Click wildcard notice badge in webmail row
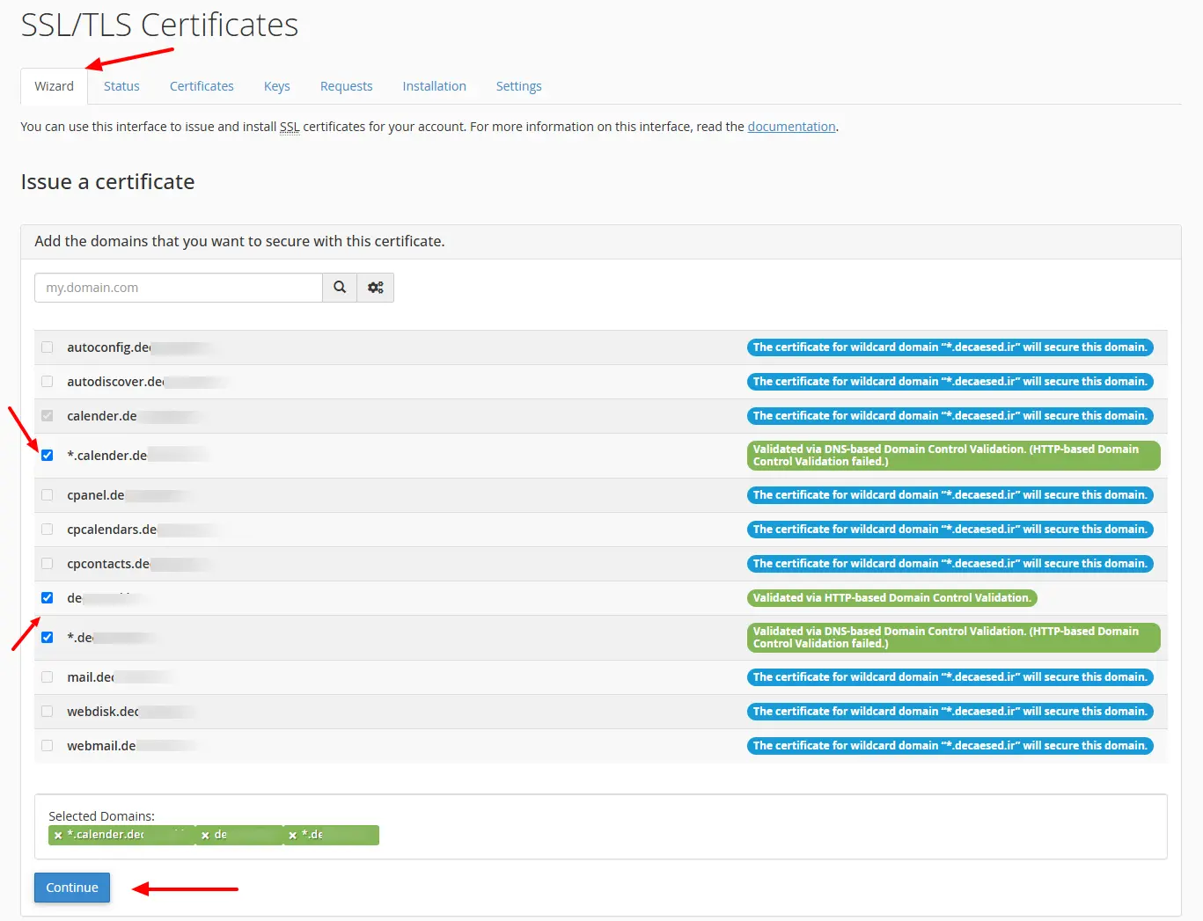1203x921 pixels. (950, 746)
